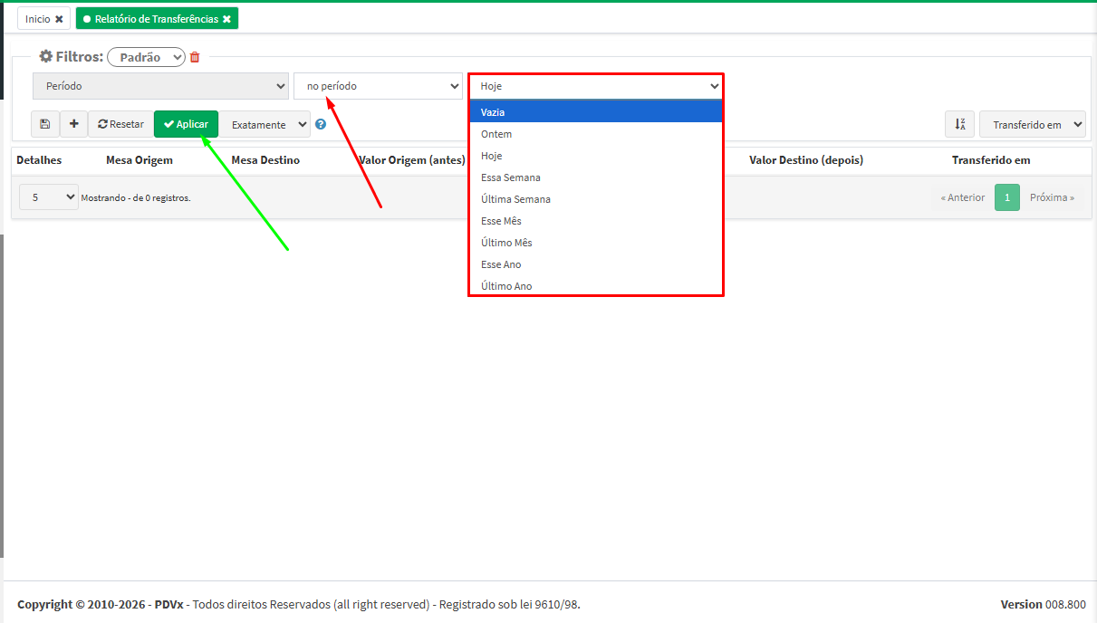Close the Relatório de Transferências tab X icon
The width and height of the screenshot is (1097, 623).
tap(226, 19)
